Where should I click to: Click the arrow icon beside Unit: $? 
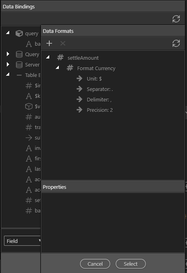point(80,79)
